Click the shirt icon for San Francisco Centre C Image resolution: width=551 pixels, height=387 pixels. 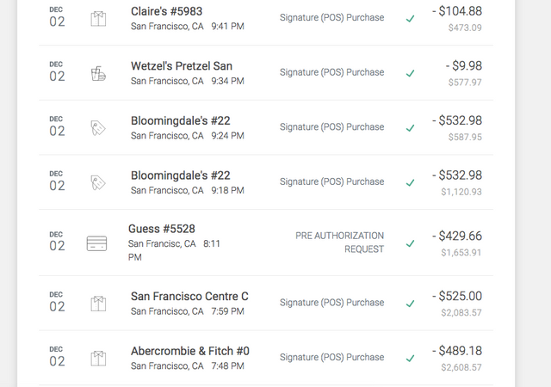point(98,304)
